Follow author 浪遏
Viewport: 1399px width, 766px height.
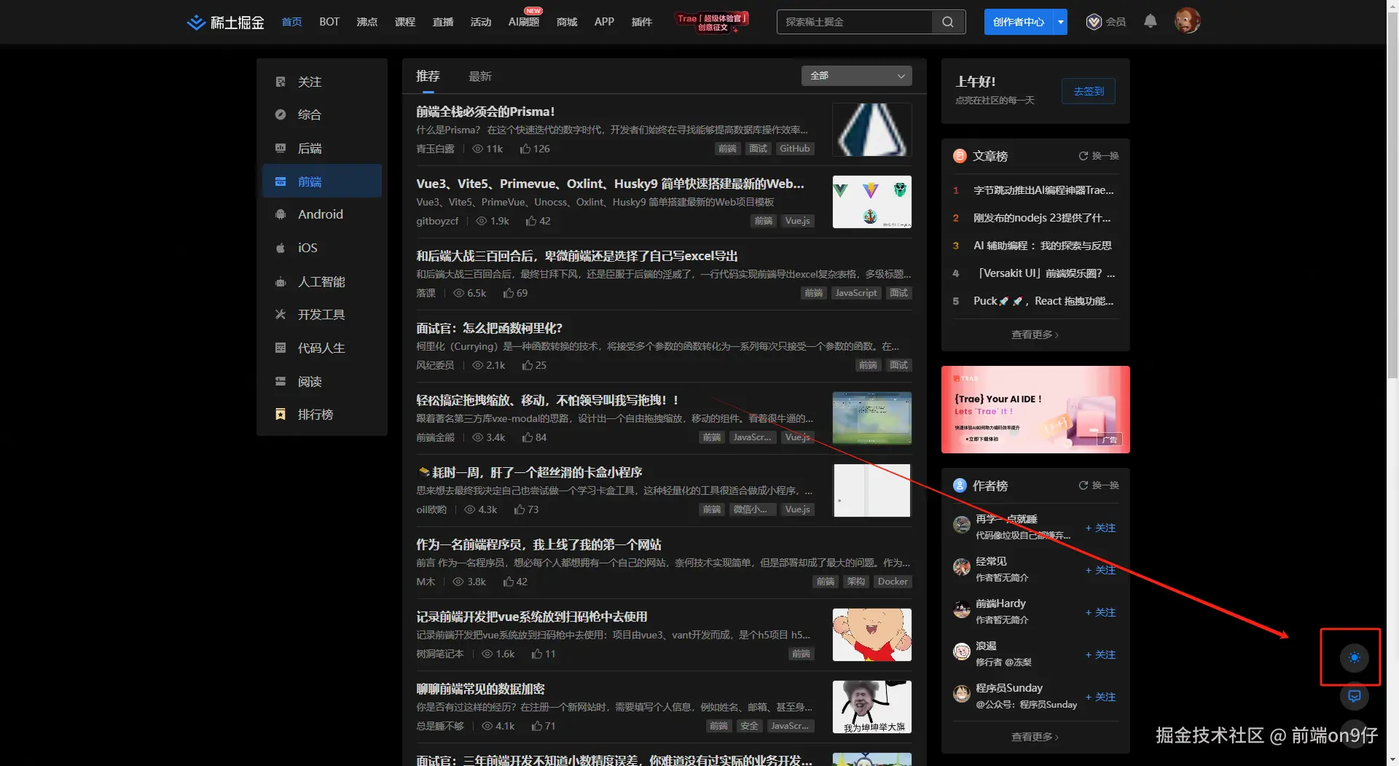(x=1101, y=654)
